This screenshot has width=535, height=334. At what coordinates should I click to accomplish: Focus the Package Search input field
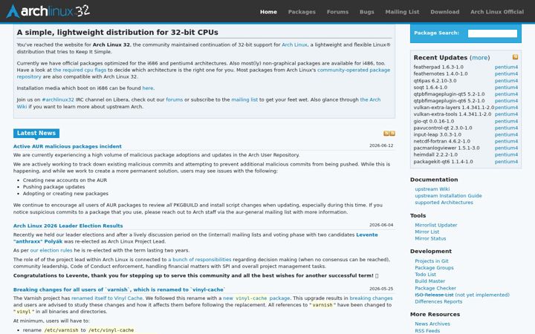(493, 33)
